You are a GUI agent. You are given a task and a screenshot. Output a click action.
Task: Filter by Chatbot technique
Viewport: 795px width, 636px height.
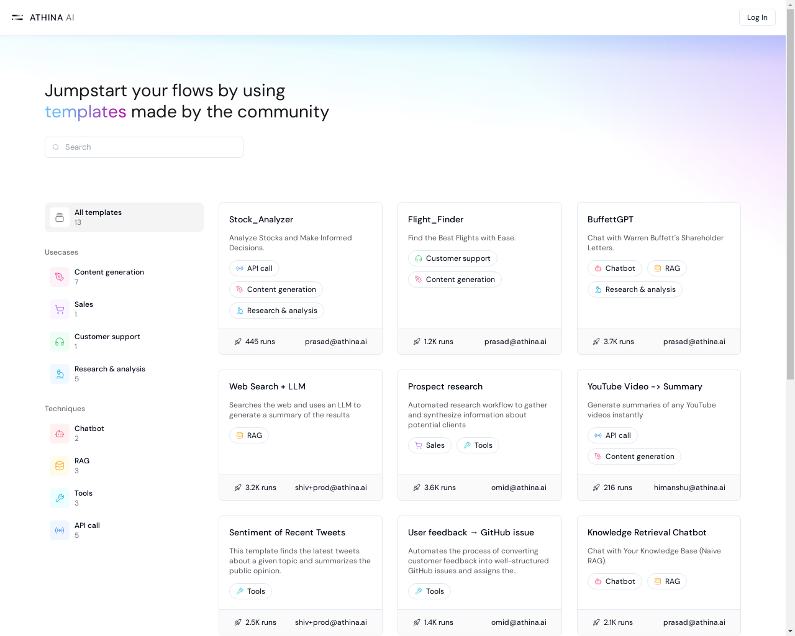pyautogui.click(x=124, y=434)
